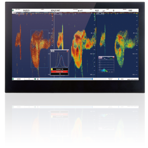Select the range value 150
Screen dimensions: 148x148
point(130,10)
